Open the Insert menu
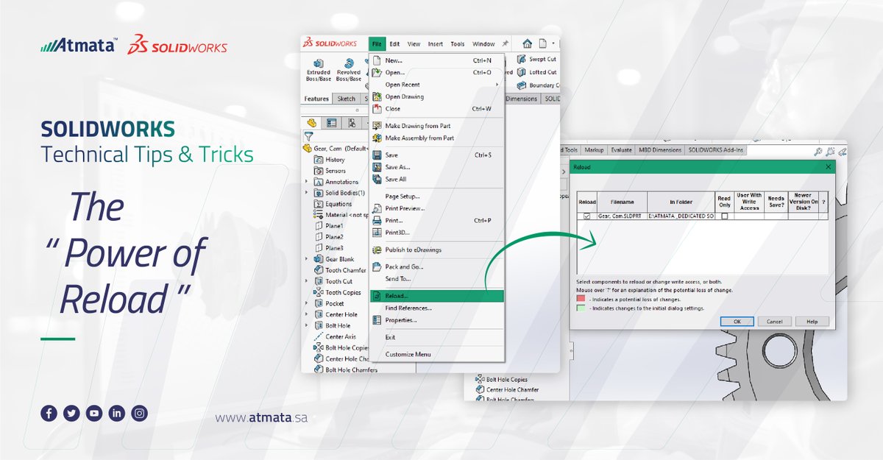Image resolution: width=883 pixels, height=460 pixels. click(436, 44)
